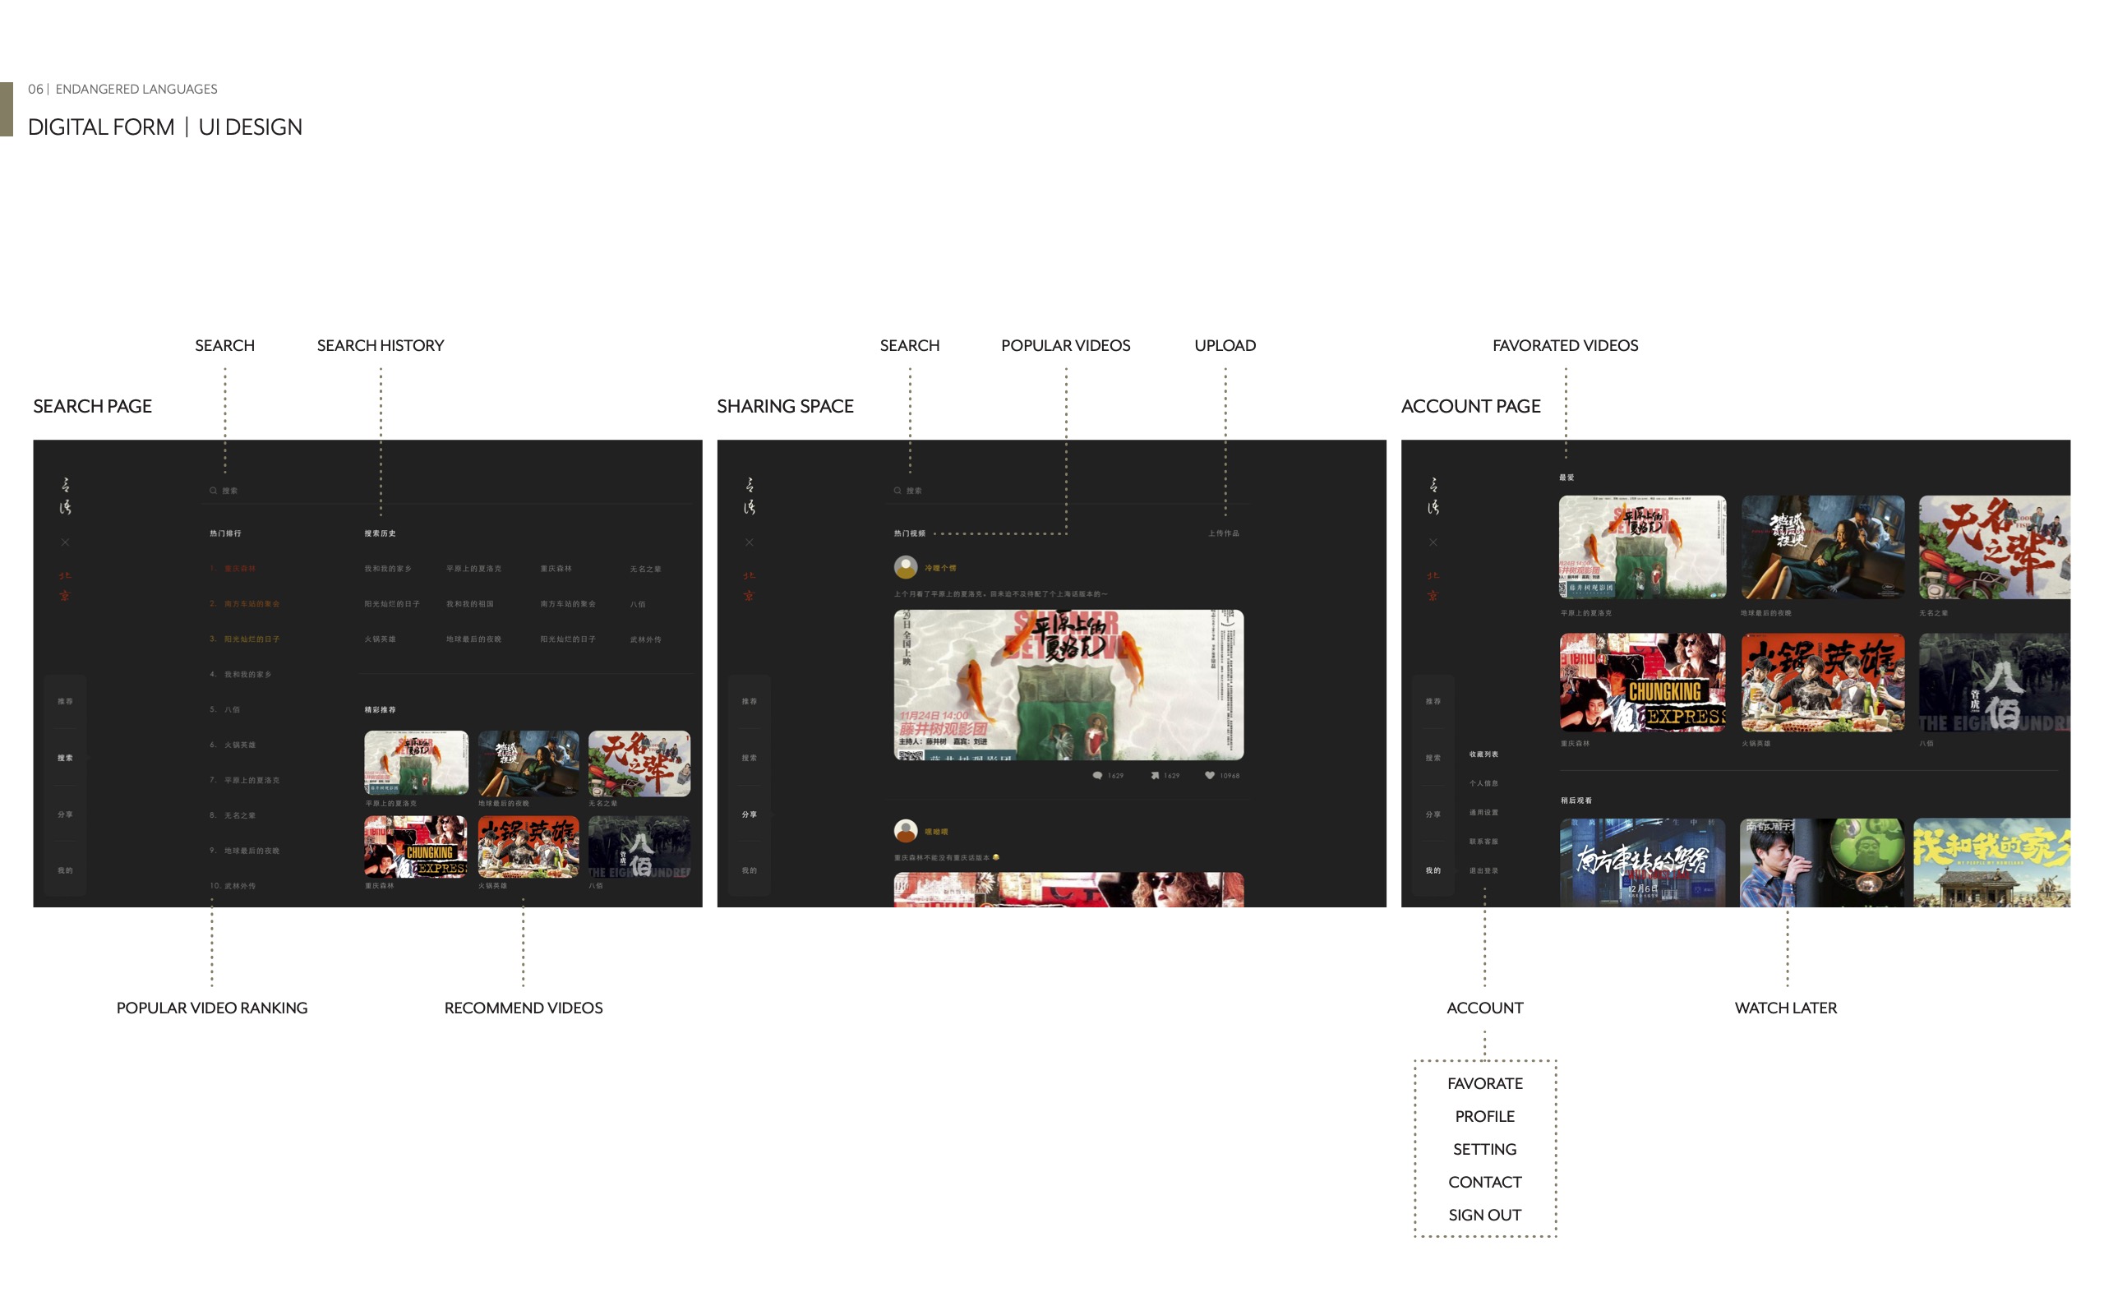Open 我和我的家乡 thumbnail in watch later row
This screenshot has height=1315, width=2104.
pos(1992,862)
